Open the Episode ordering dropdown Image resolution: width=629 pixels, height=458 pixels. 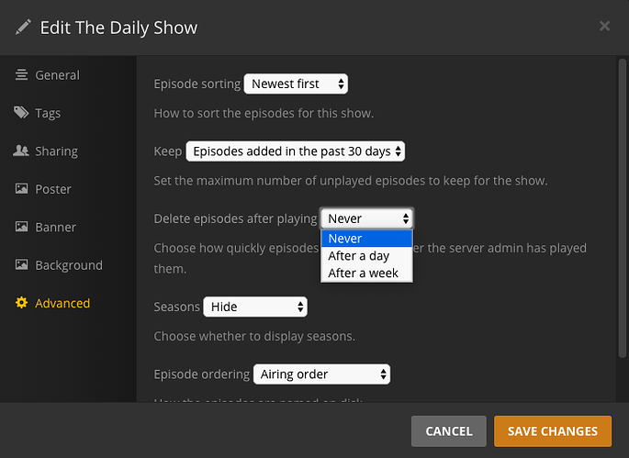coord(321,374)
